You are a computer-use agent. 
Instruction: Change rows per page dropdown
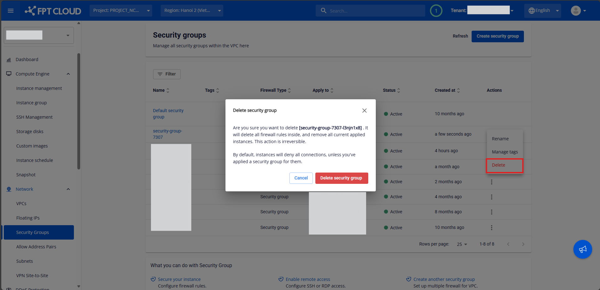click(462, 244)
